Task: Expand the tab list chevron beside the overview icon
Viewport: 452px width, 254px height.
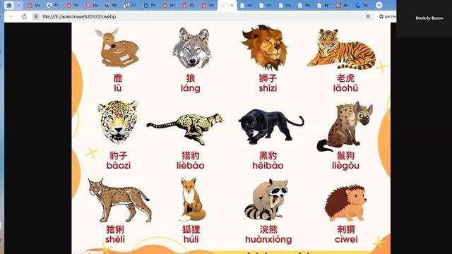Action: click(18, 5)
